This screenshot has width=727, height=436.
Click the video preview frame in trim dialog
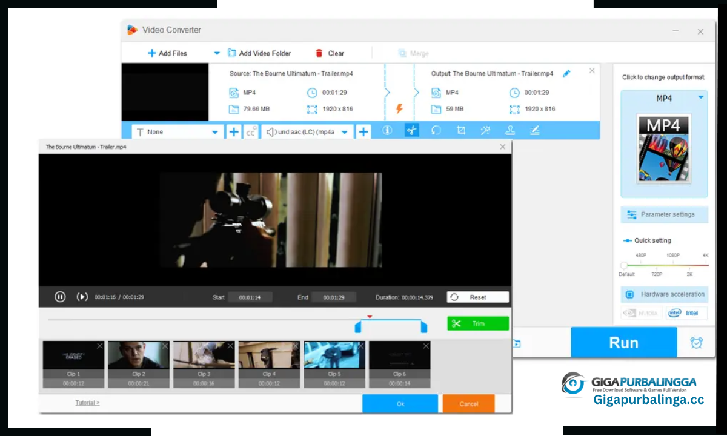coord(271,220)
